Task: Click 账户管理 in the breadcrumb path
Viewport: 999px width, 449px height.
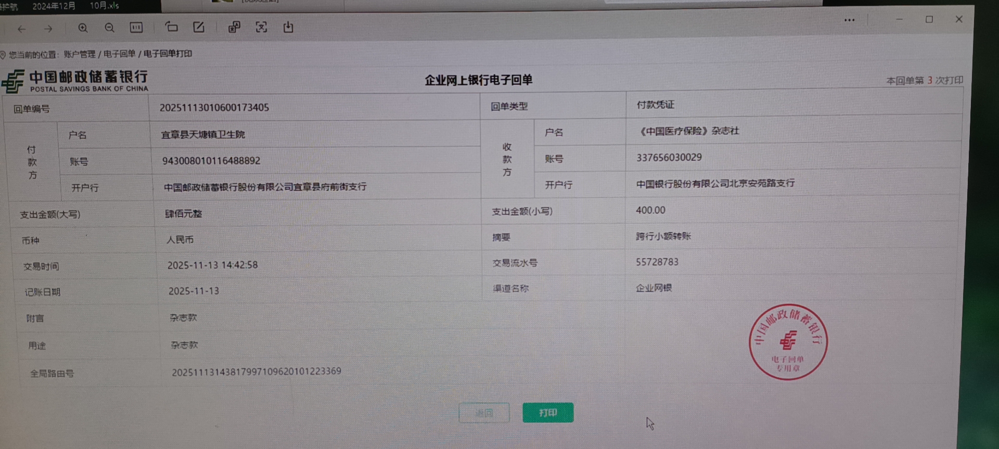Action: (x=80, y=54)
